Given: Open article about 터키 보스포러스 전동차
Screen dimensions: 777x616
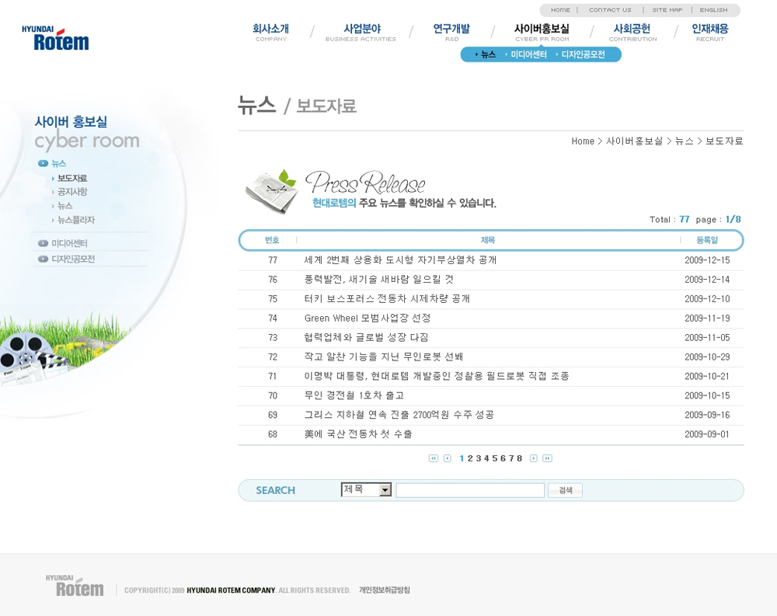Looking at the screenshot, I should (387, 299).
